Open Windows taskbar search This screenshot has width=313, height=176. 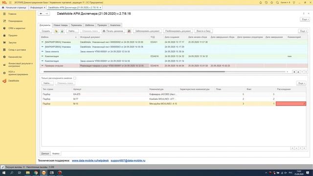12,173
